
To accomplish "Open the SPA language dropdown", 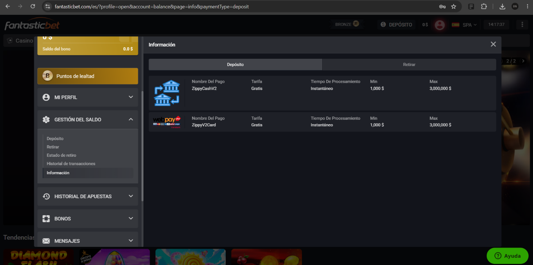I will click(x=464, y=25).
